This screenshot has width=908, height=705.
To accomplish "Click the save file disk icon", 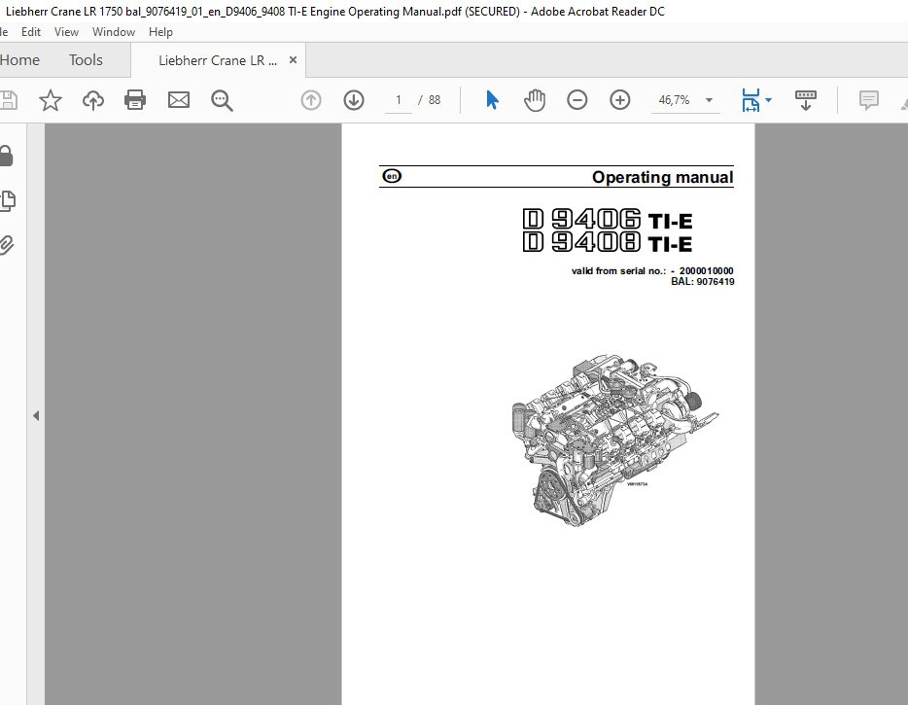I will (x=8, y=100).
